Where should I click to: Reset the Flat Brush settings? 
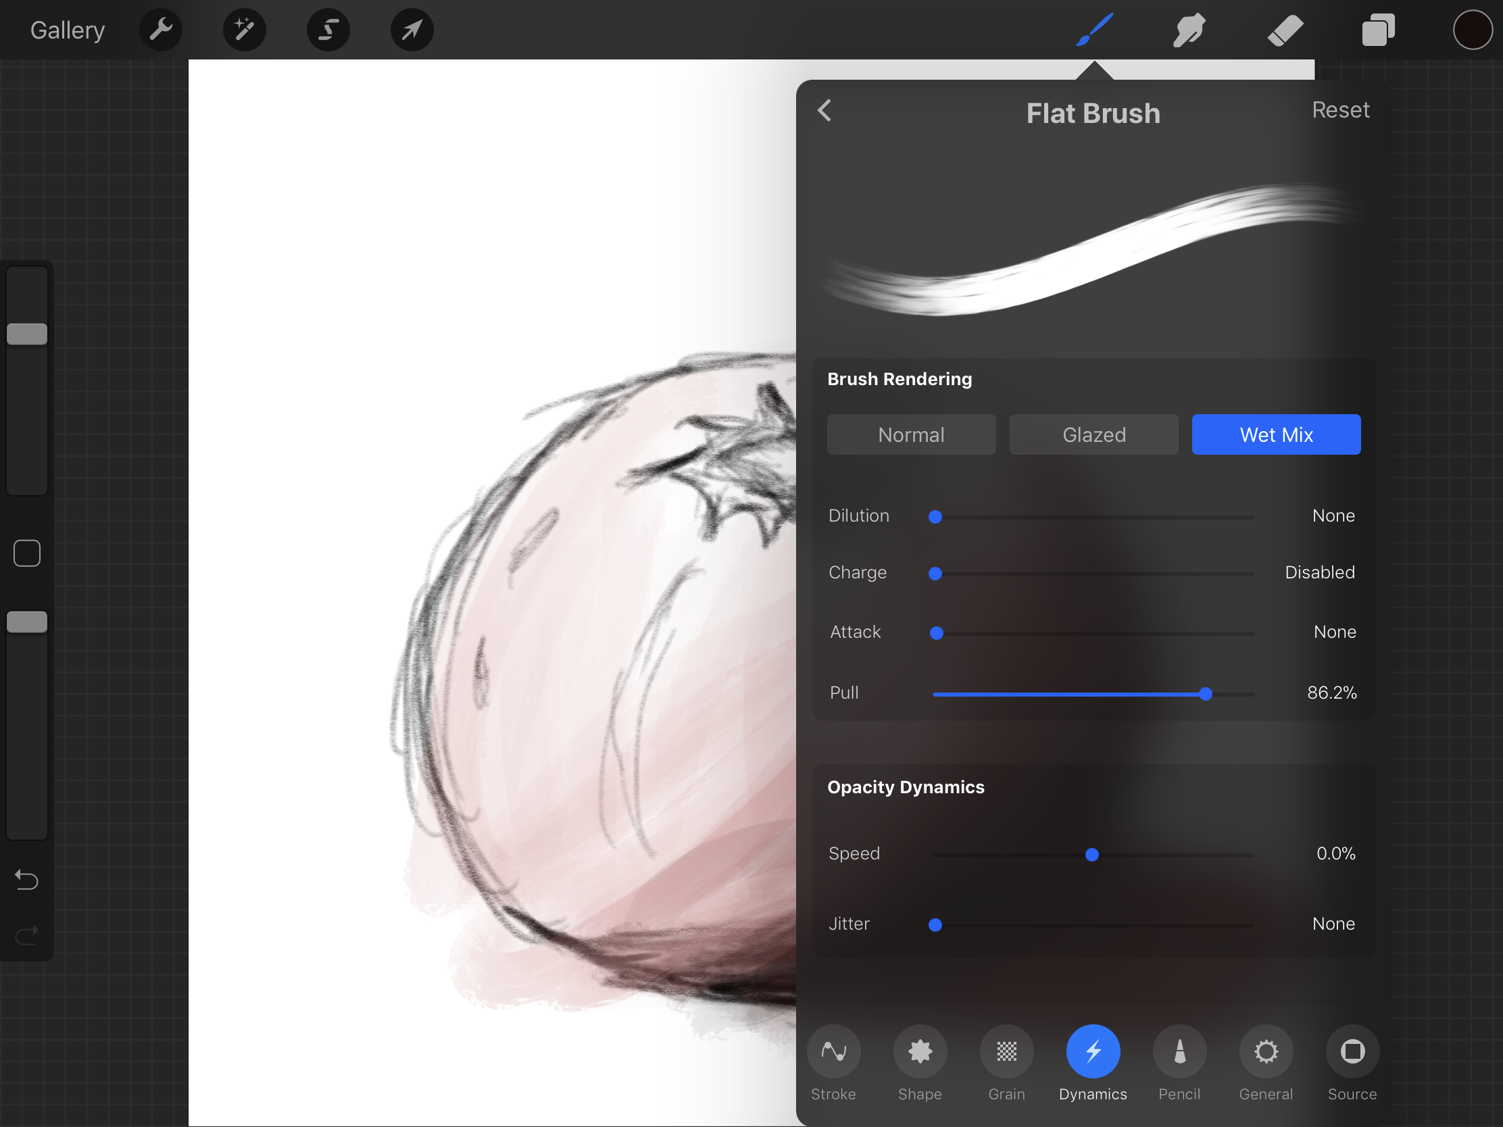(1341, 109)
